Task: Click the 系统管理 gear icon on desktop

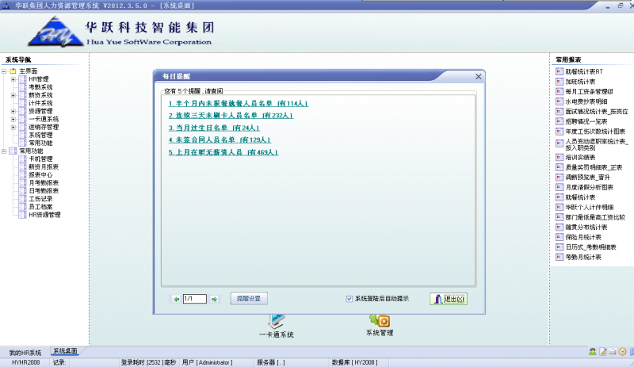Action: point(380,320)
